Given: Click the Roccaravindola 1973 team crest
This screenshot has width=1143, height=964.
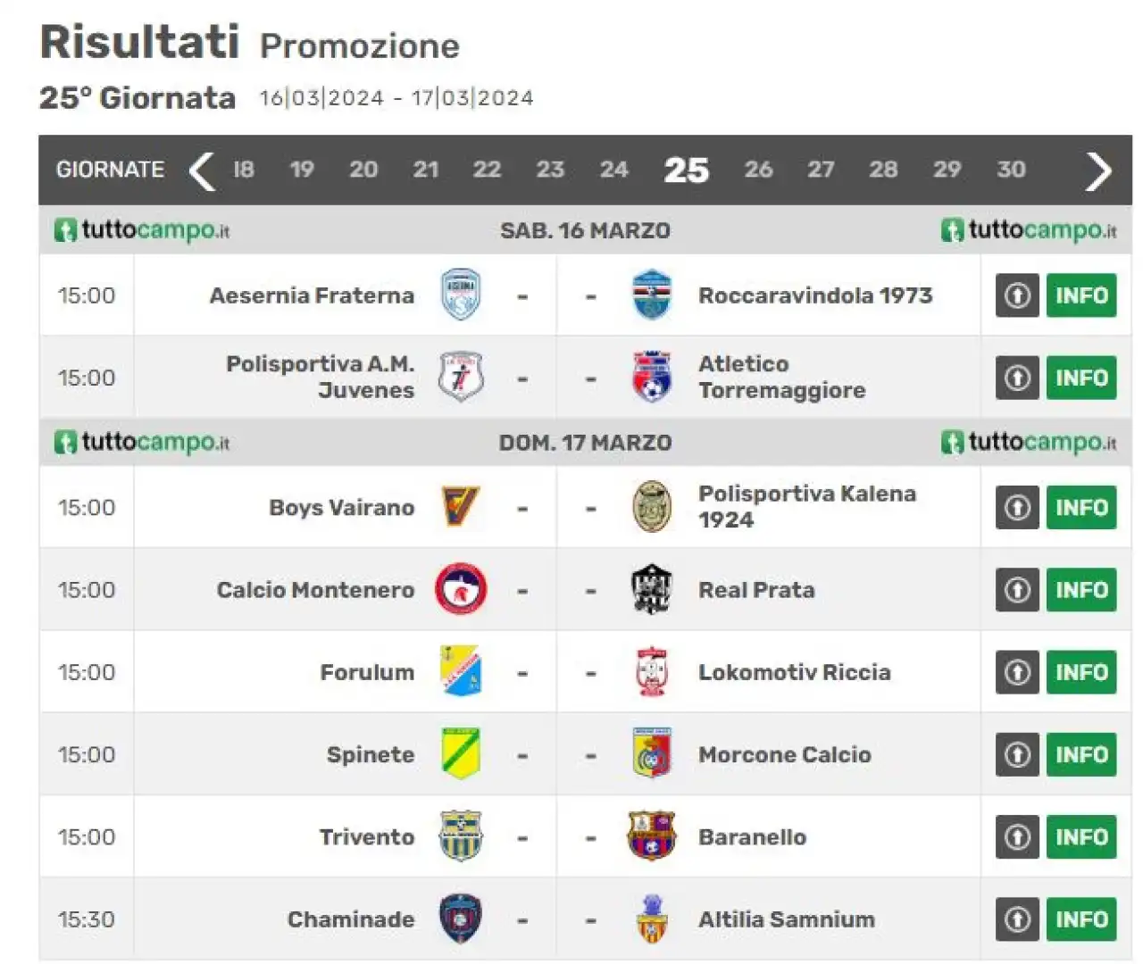Looking at the screenshot, I should coord(652,295).
